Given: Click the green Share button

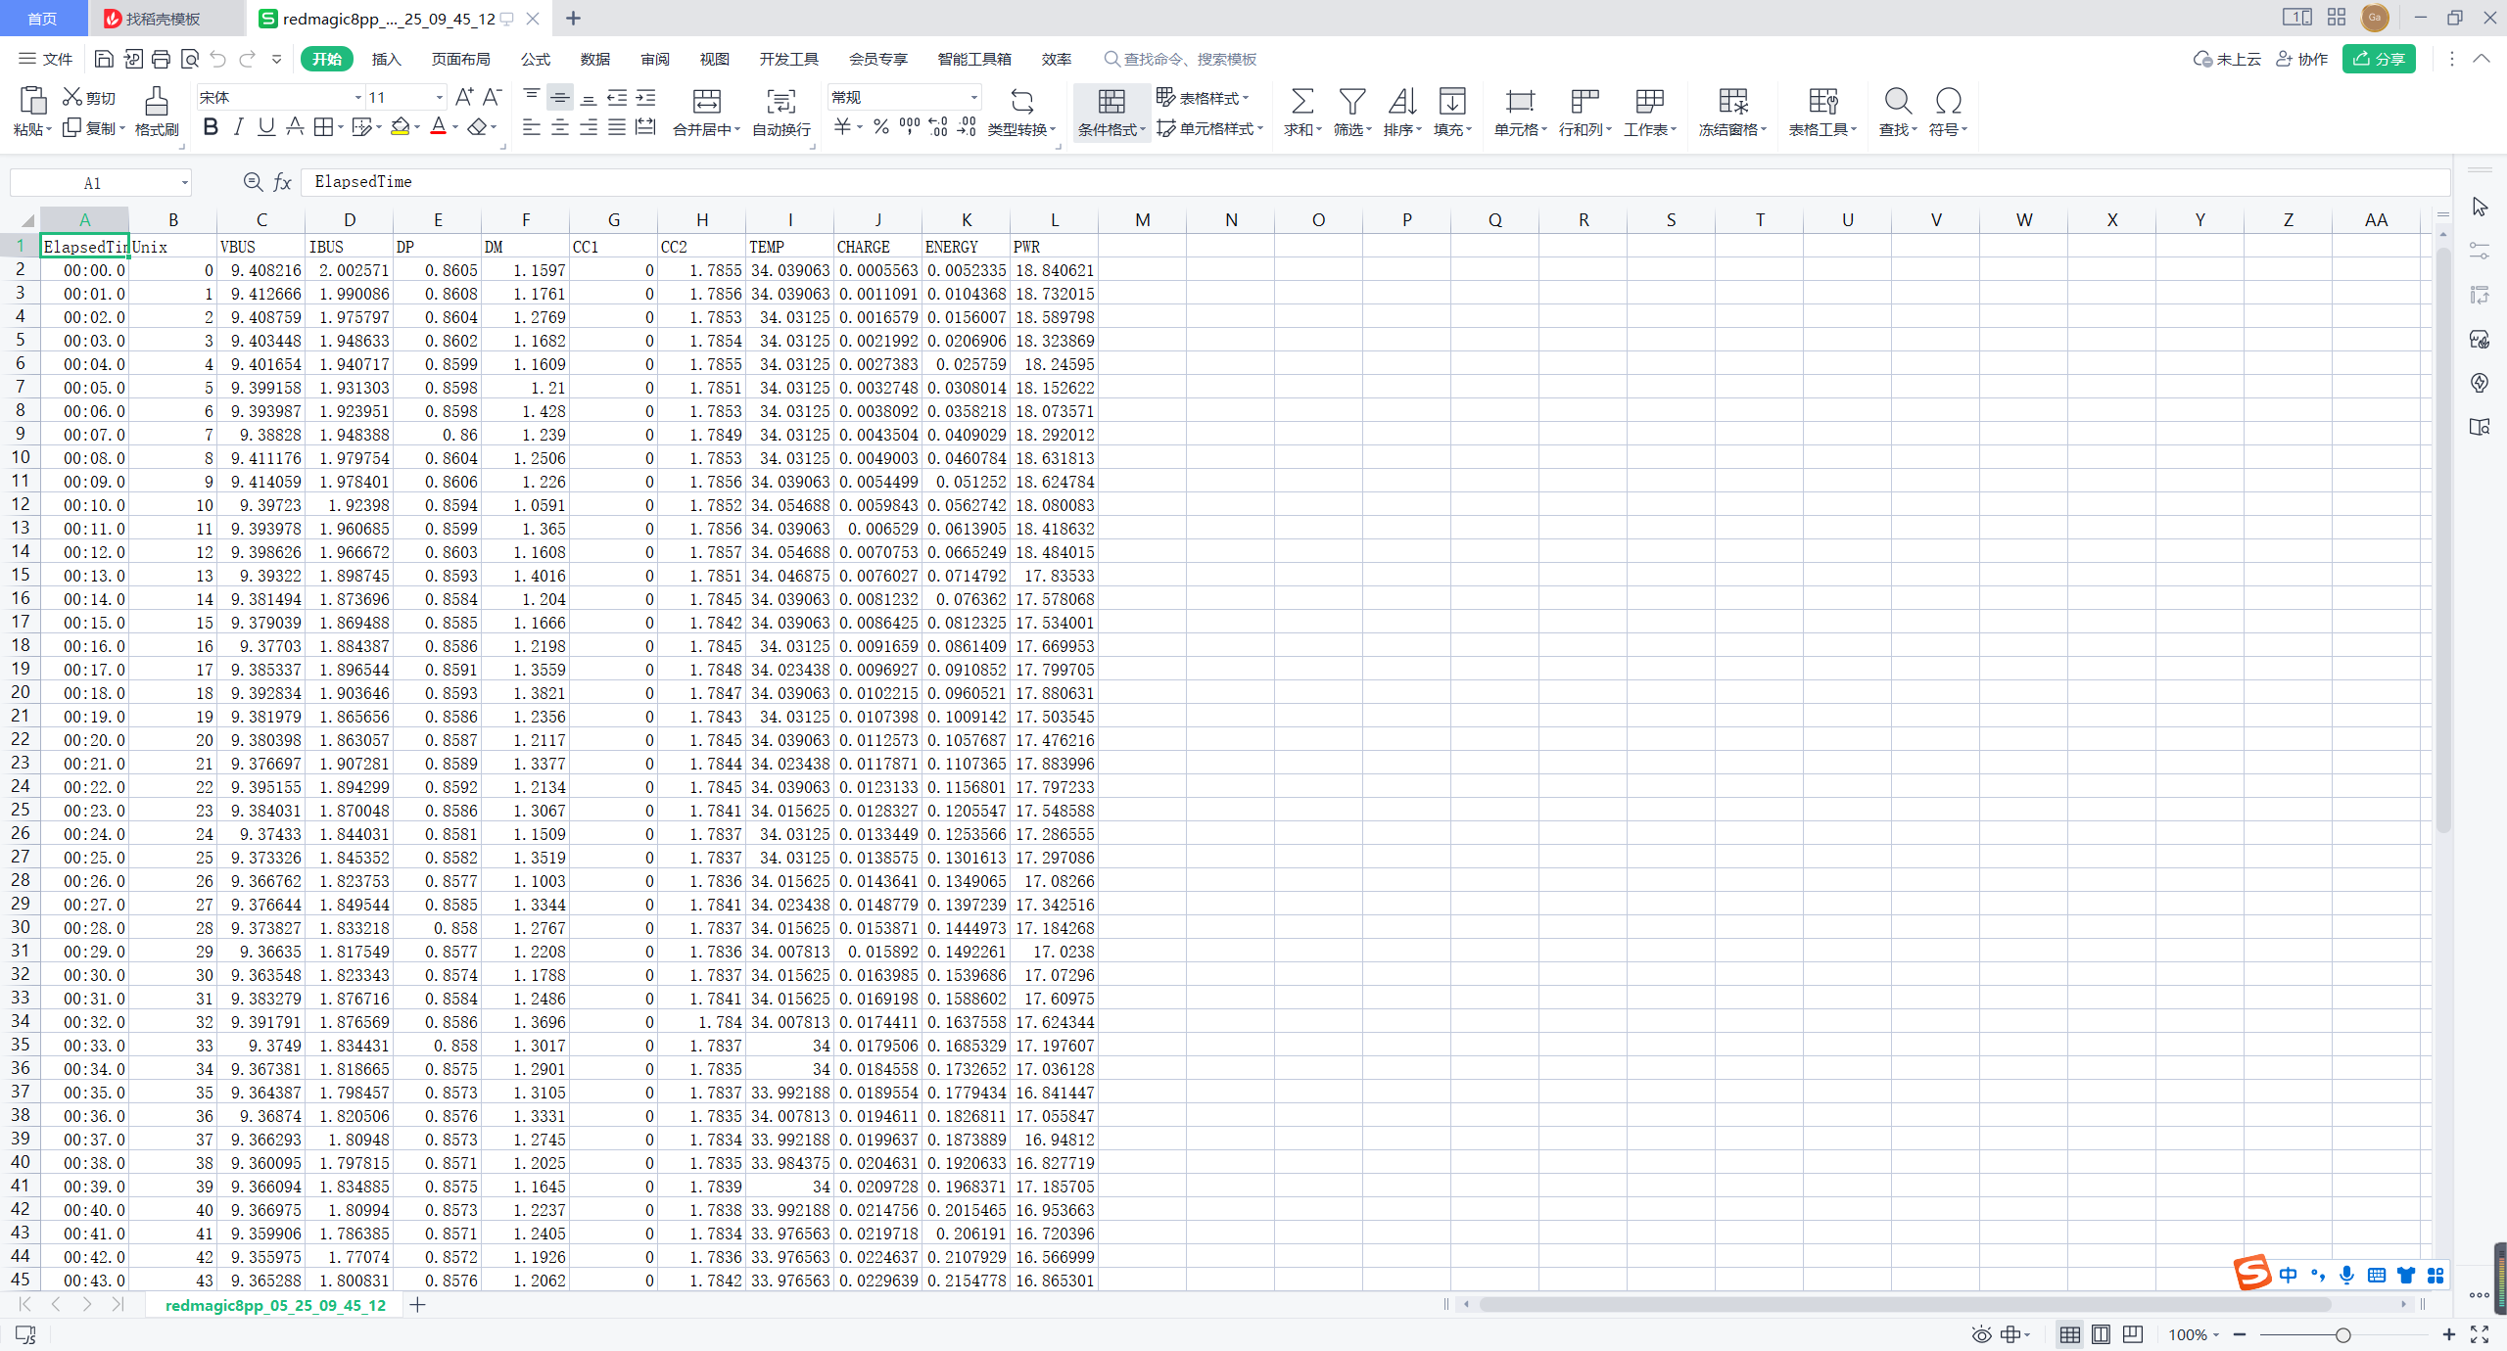Looking at the screenshot, I should [2379, 60].
